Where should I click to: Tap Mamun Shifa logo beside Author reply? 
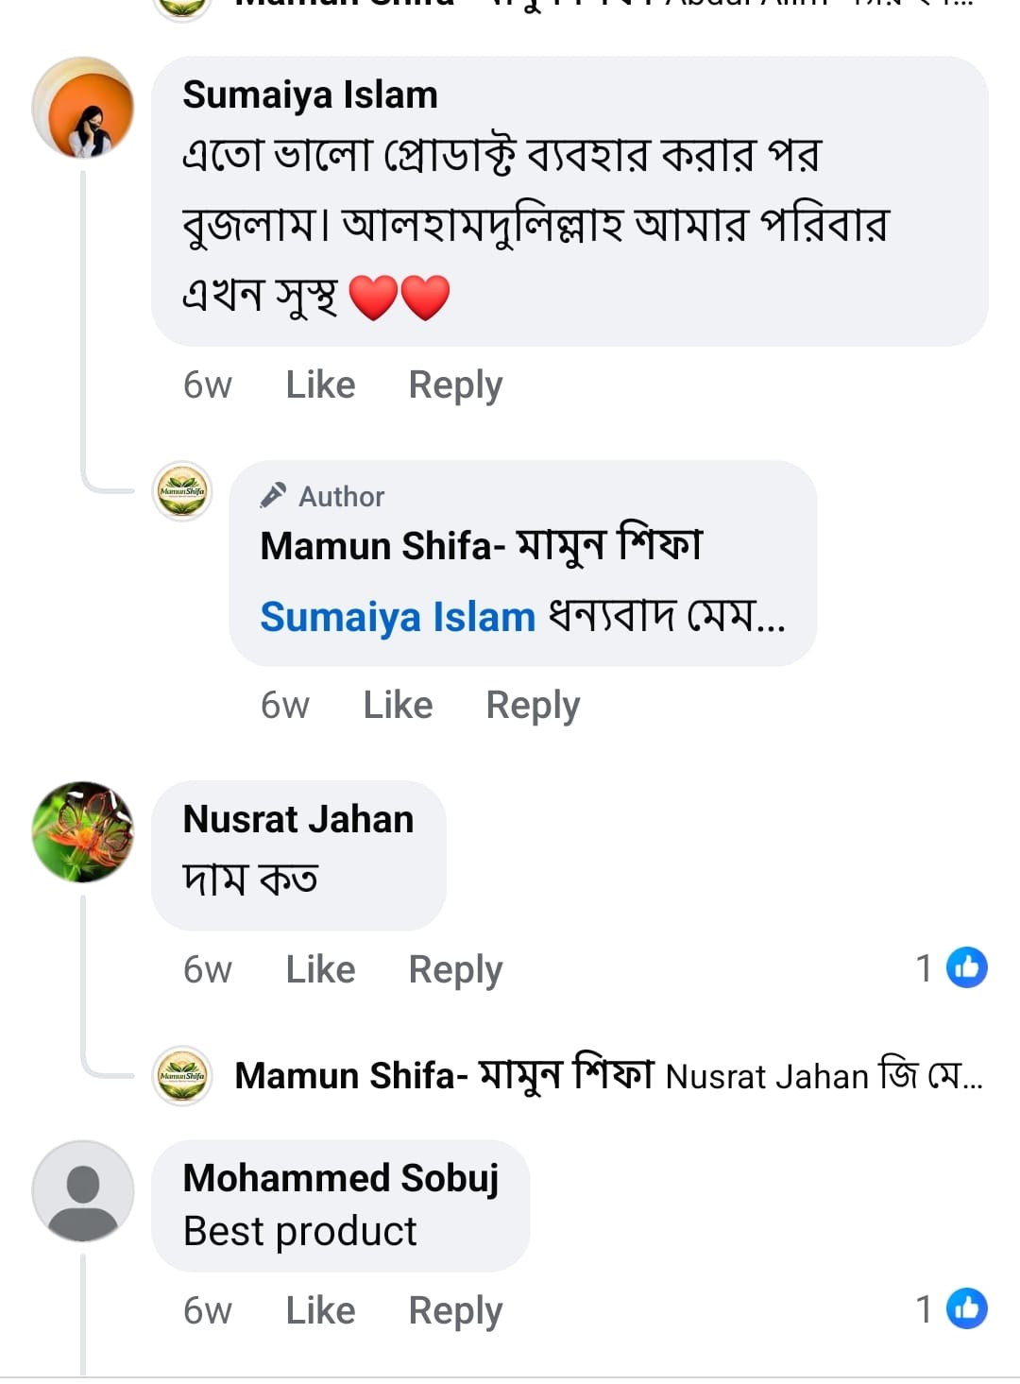coord(182,491)
